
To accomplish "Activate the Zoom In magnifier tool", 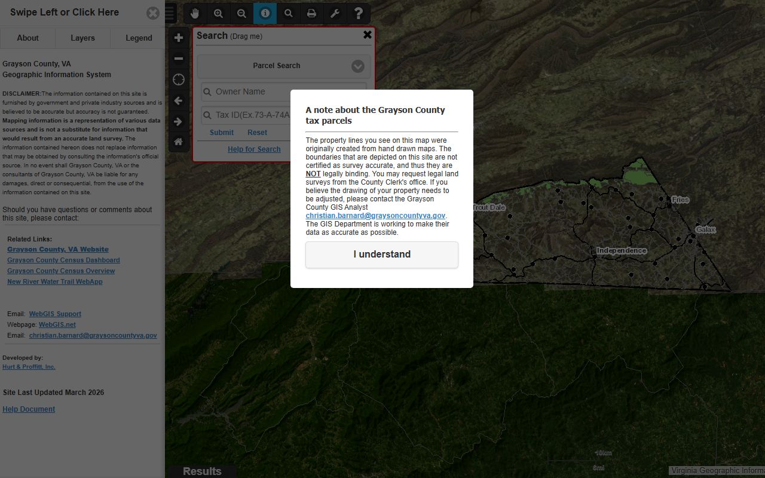I will [x=219, y=13].
